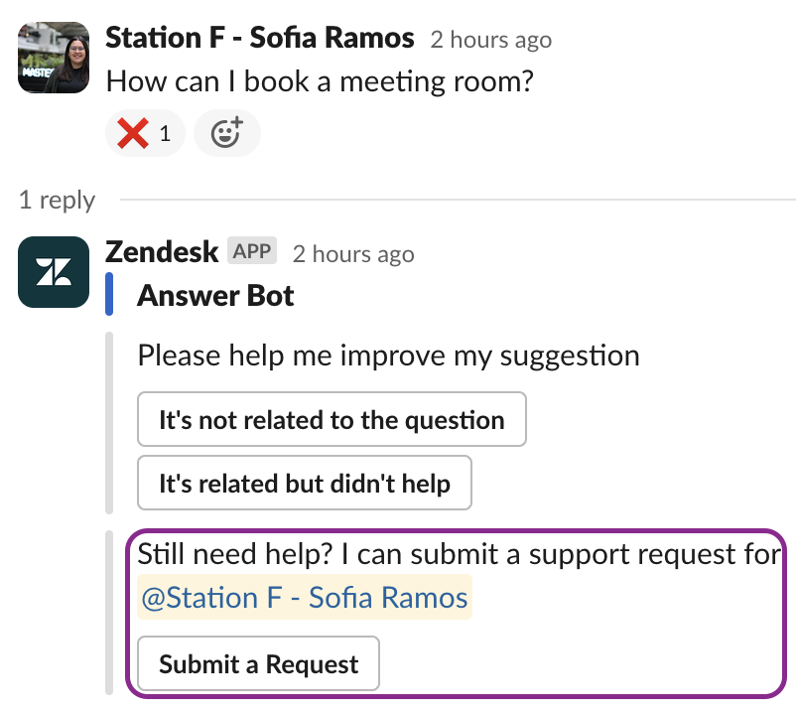Click the APP badge next to Zendesk
This screenshot has height=713, width=796.
(252, 251)
